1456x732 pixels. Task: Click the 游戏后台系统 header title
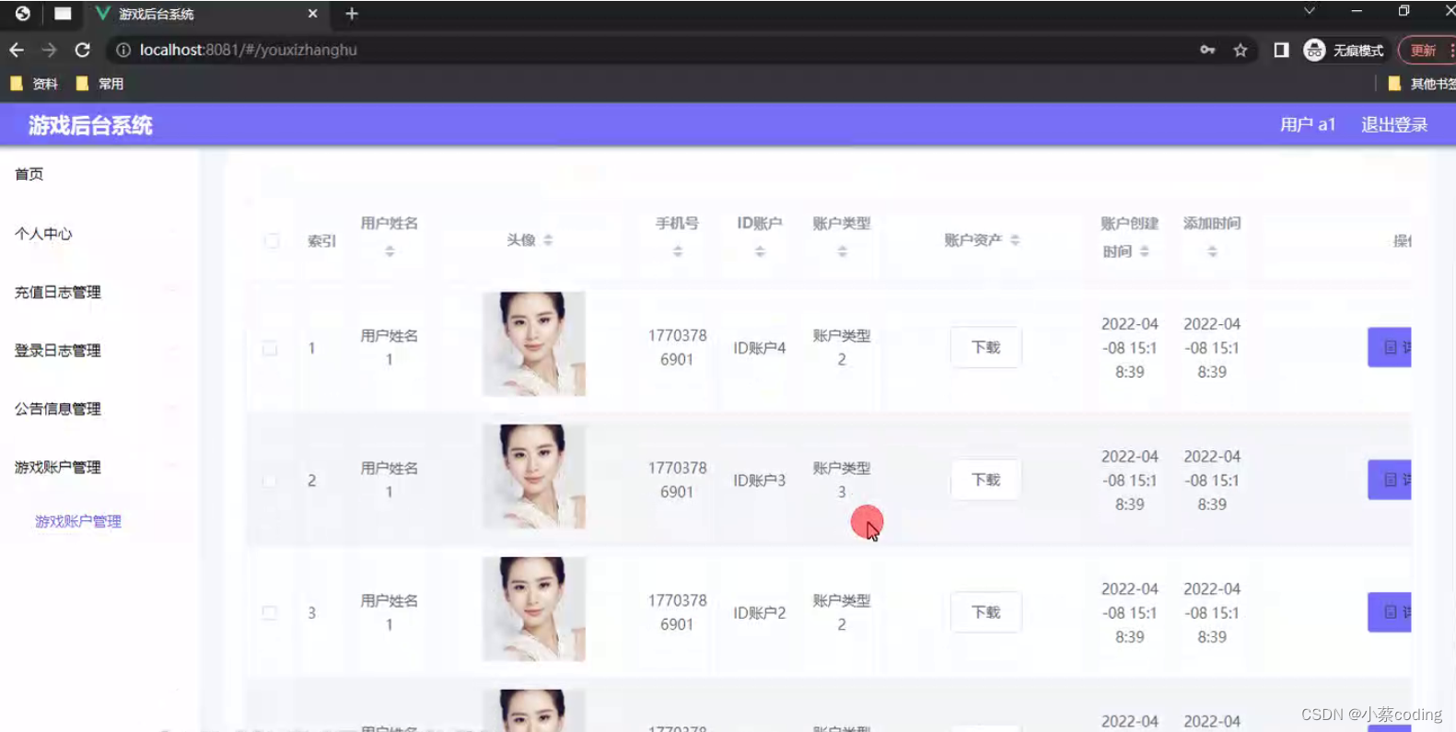coord(90,125)
